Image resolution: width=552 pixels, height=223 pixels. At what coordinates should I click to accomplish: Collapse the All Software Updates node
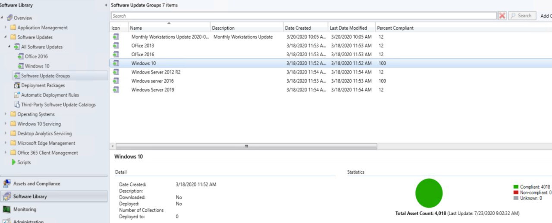coord(10,47)
